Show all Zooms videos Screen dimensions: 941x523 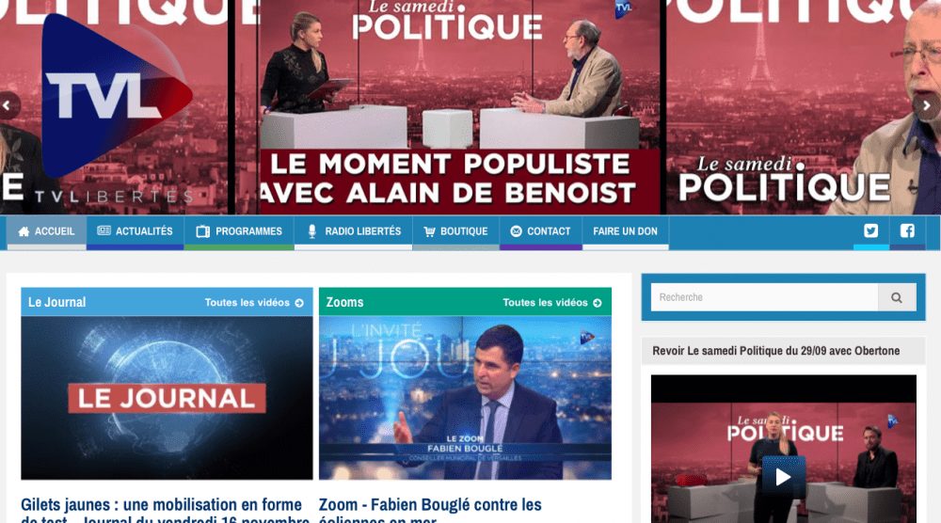[x=552, y=303]
